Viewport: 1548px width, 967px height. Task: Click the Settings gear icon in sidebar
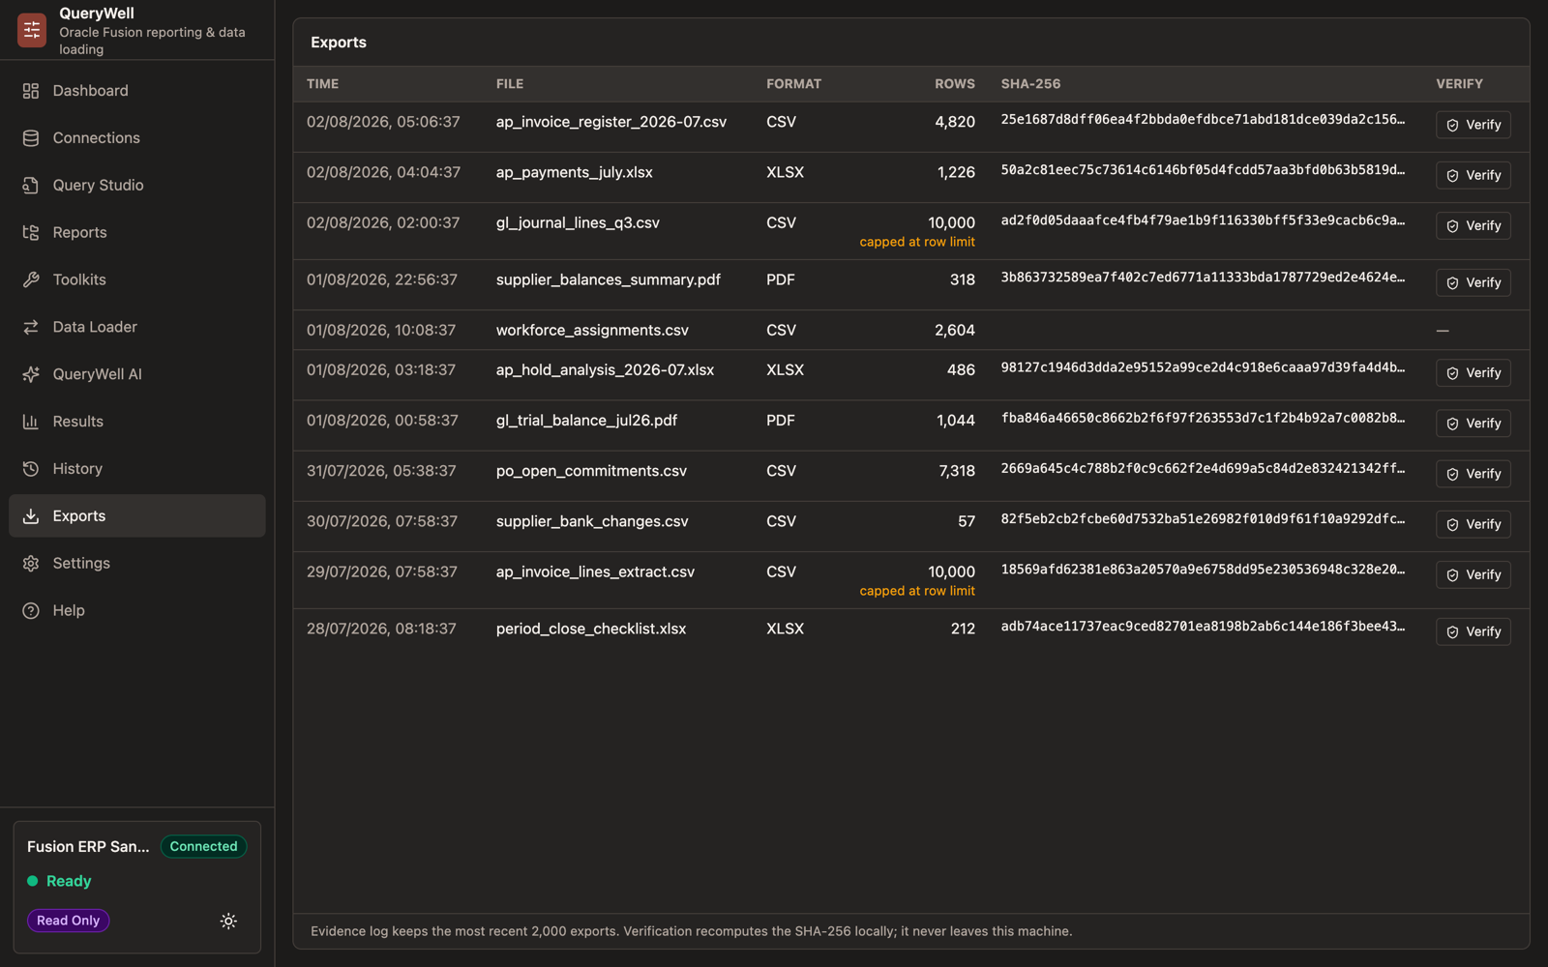pos(31,564)
